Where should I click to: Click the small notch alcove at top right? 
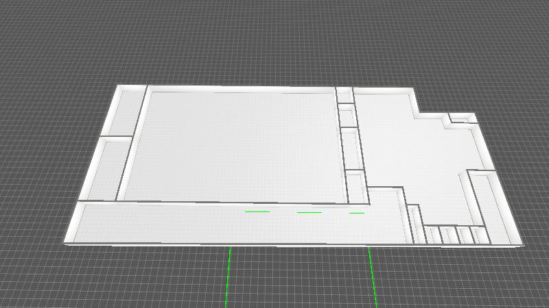[x=463, y=119]
